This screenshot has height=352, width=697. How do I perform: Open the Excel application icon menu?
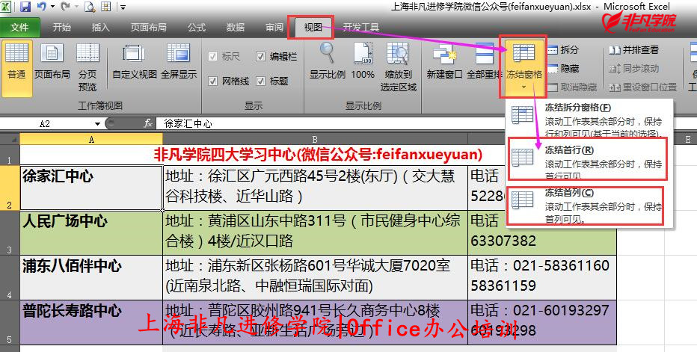pyautogui.click(x=6, y=7)
